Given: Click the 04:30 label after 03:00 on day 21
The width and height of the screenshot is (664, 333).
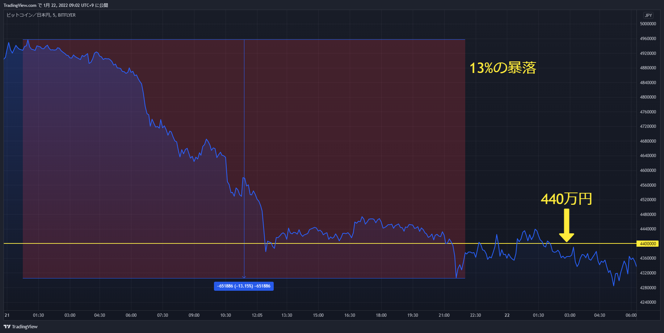Looking at the screenshot, I should click(100, 315).
